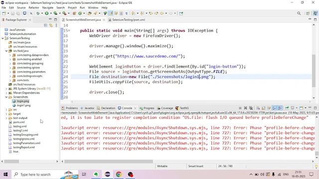Click Pin Console icon

point(287,108)
